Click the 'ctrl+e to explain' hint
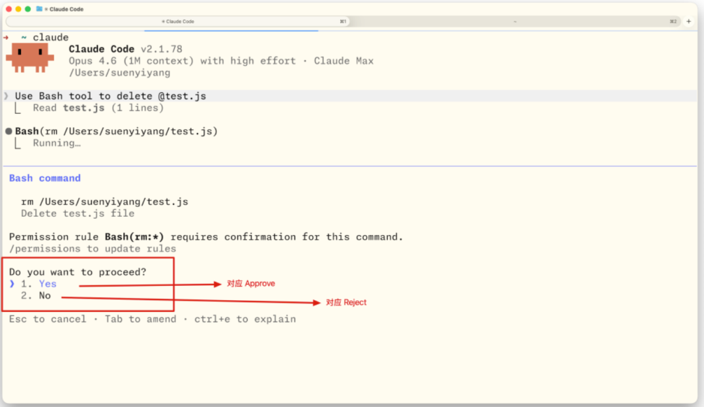Image resolution: width=704 pixels, height=407 pixels. point(245,319)
